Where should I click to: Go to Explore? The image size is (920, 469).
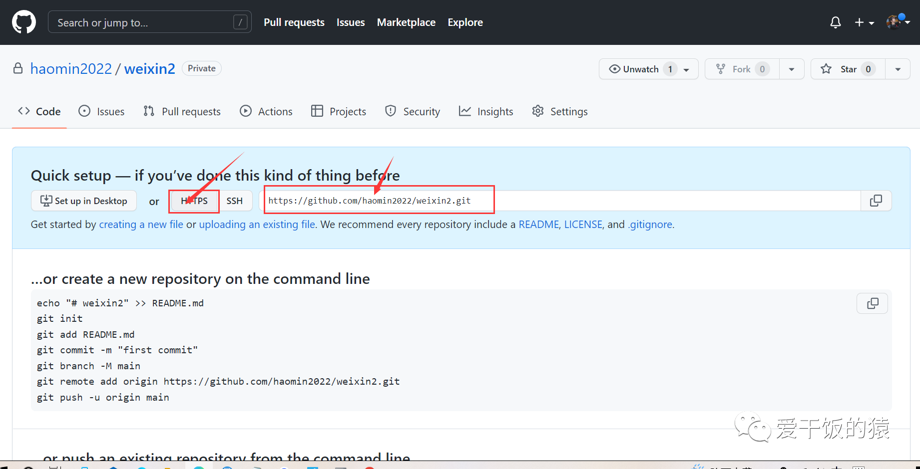[465, 22]
